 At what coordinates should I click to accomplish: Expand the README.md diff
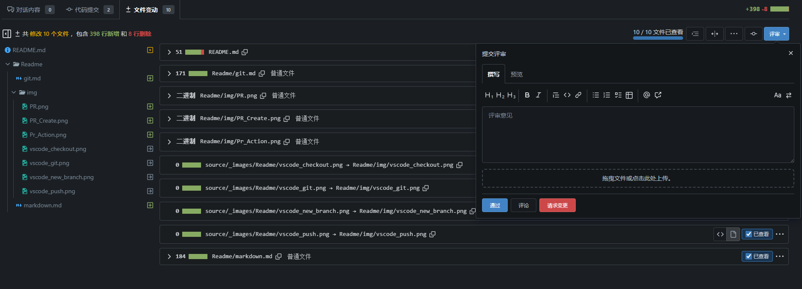point(169,52)
